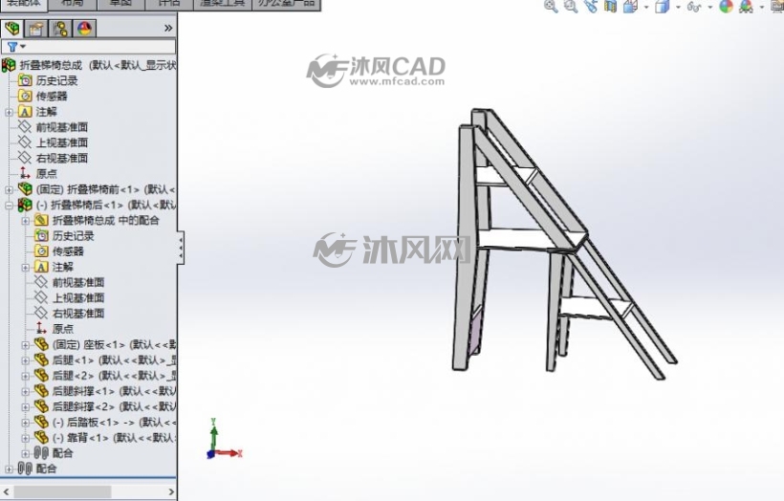Switch to the 办公室产品 ribbon tab

(287, 4)
